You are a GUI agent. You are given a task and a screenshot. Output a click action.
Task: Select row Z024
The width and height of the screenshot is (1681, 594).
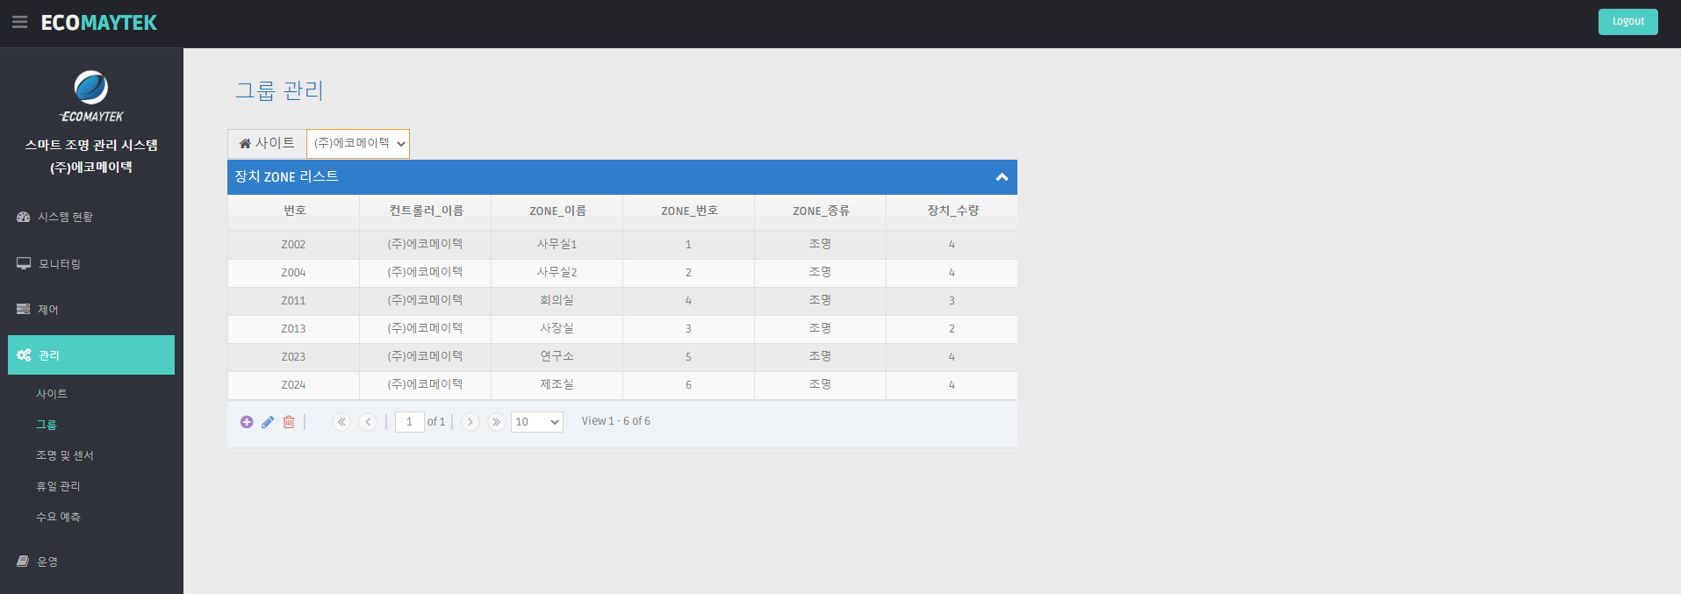pyautogui.click(x=622, y=385)
